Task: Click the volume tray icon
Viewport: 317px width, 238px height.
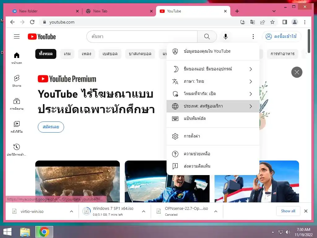Action: click(288, 232)
